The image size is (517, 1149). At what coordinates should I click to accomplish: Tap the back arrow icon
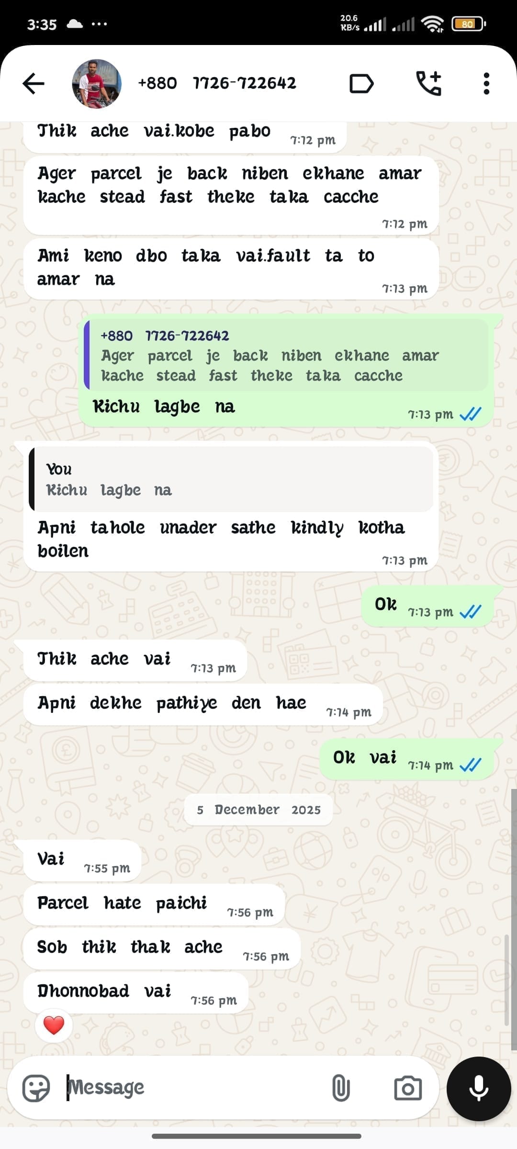(34, 84)
